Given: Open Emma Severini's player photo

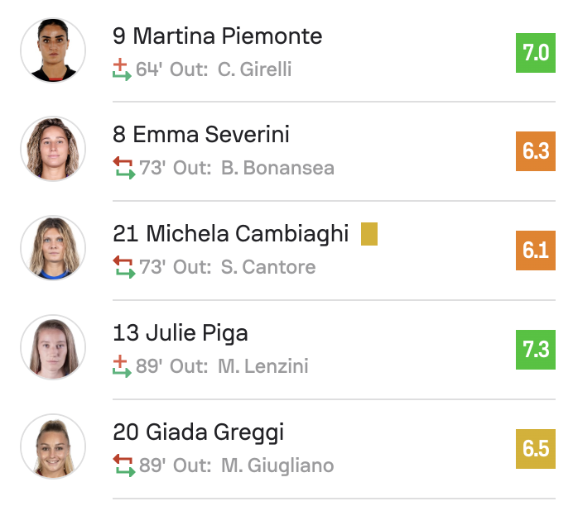Looking at the screenshot, I should tap(53, 149).
